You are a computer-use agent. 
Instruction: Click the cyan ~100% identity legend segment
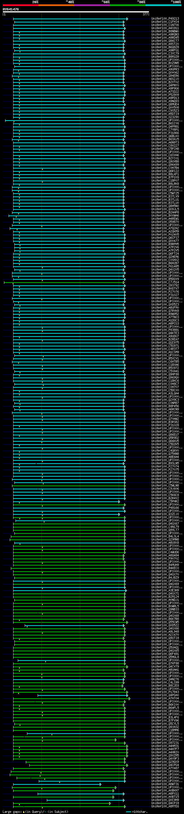tap(164, 5)
